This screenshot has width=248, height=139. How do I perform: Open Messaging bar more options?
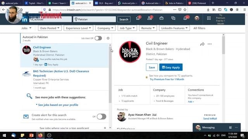(236, 127)
